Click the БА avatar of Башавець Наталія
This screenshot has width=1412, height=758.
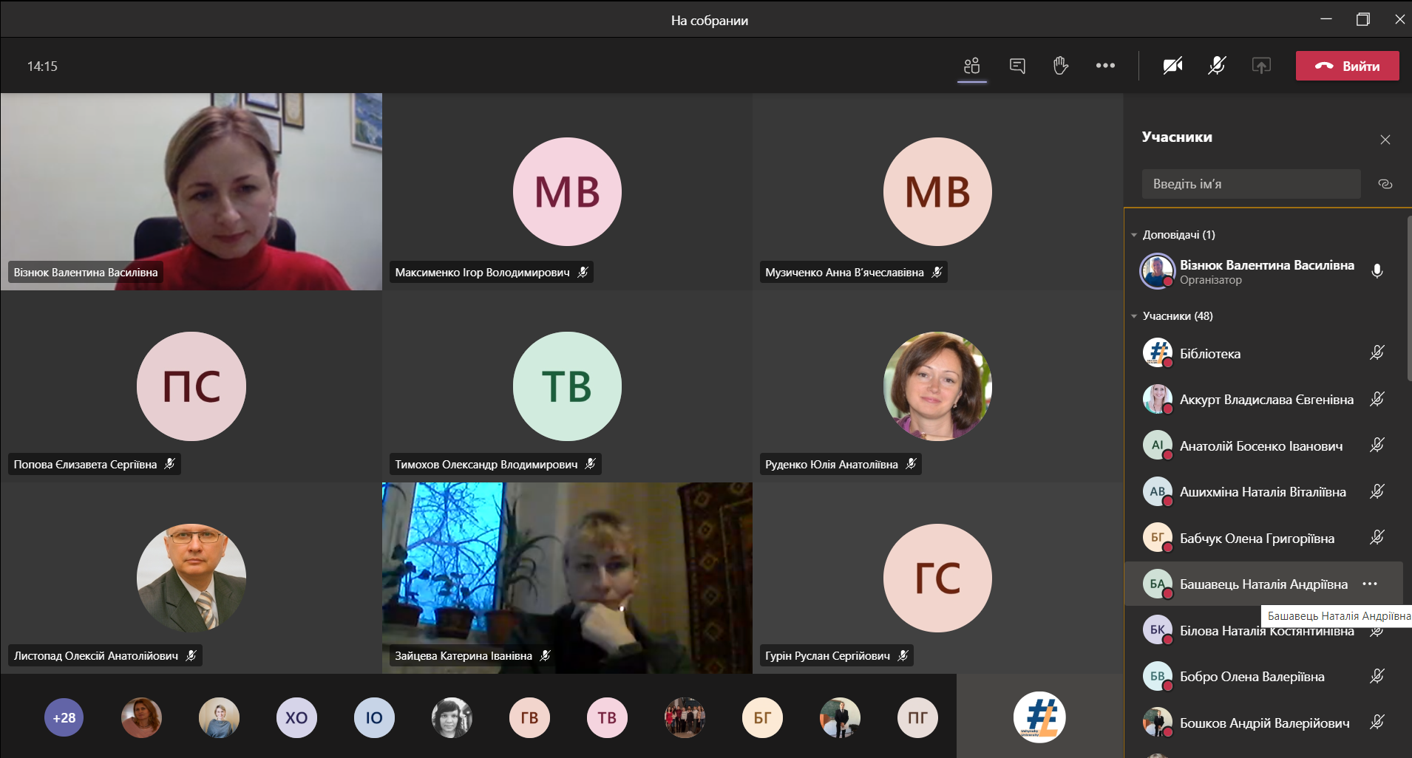tap(1158, 584)
